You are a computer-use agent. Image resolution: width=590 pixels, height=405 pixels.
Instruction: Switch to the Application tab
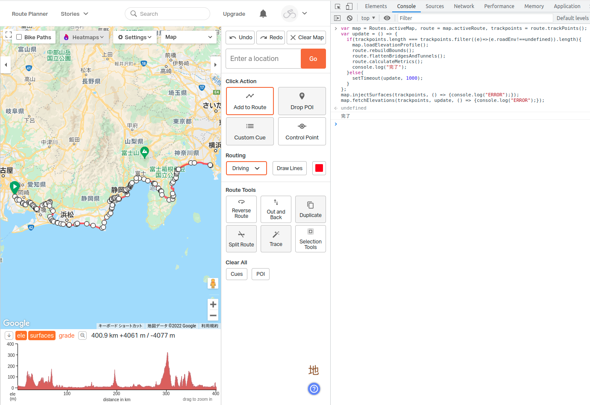(567, 6)
